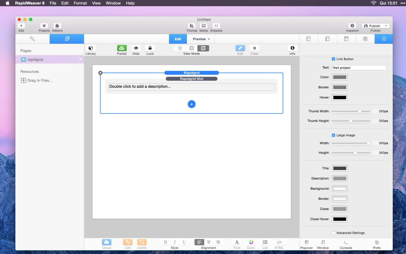Open the Format menu
The width and height of the screenshot is (406, 254).
pyautogui.click(x=80, y=3)
